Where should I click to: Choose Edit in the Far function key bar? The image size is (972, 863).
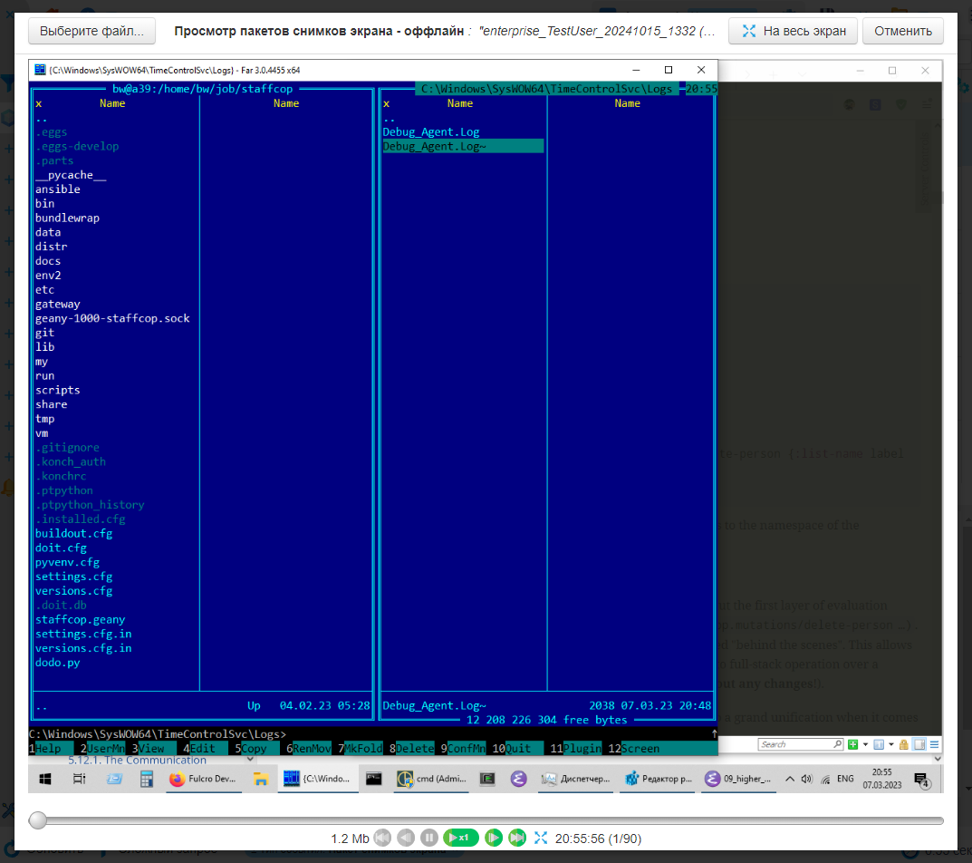[203, 749]
